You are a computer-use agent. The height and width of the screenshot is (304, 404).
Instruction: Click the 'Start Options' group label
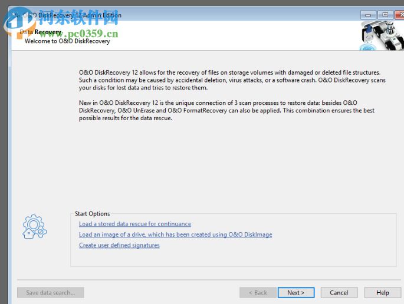pyautogui.click(x=92, y=214)
